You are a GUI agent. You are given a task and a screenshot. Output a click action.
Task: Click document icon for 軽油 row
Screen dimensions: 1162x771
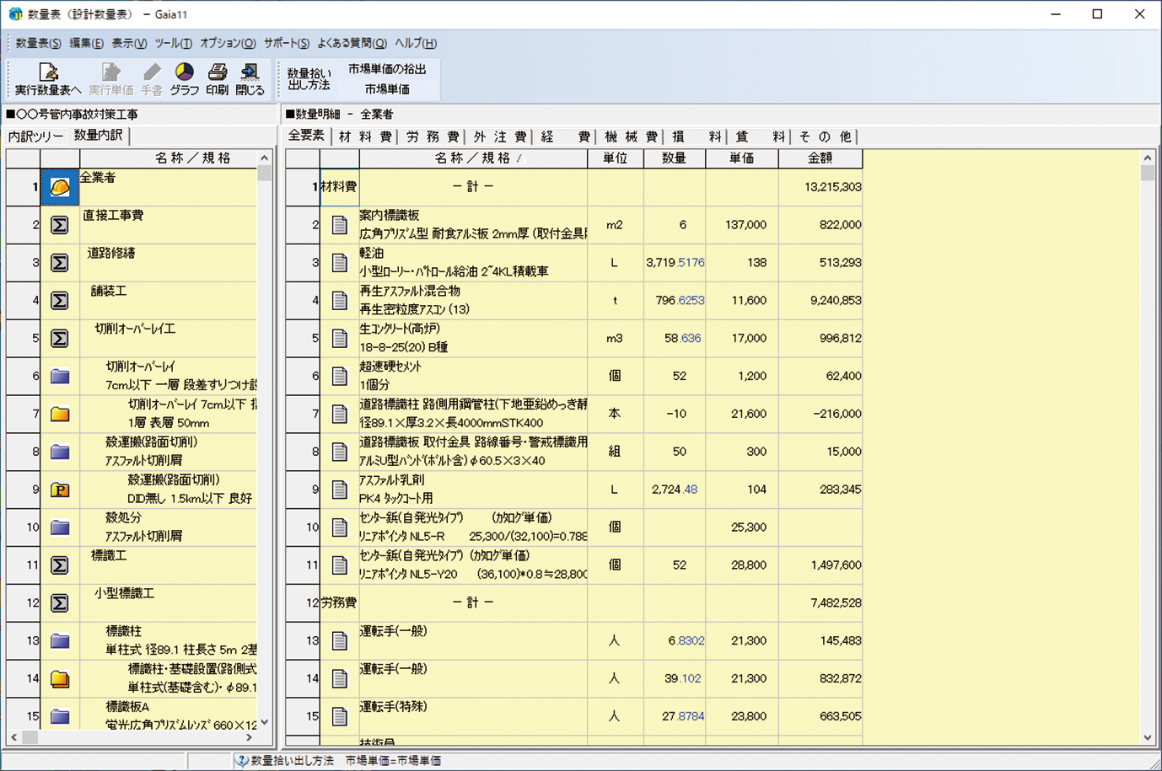click(339, 263)
